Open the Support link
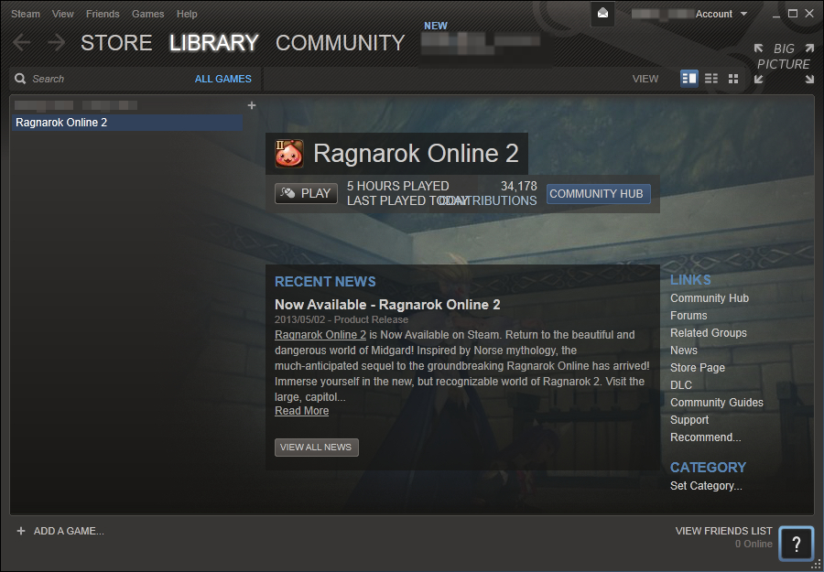This screenshot has height=572, width=824. click(689, 420)
